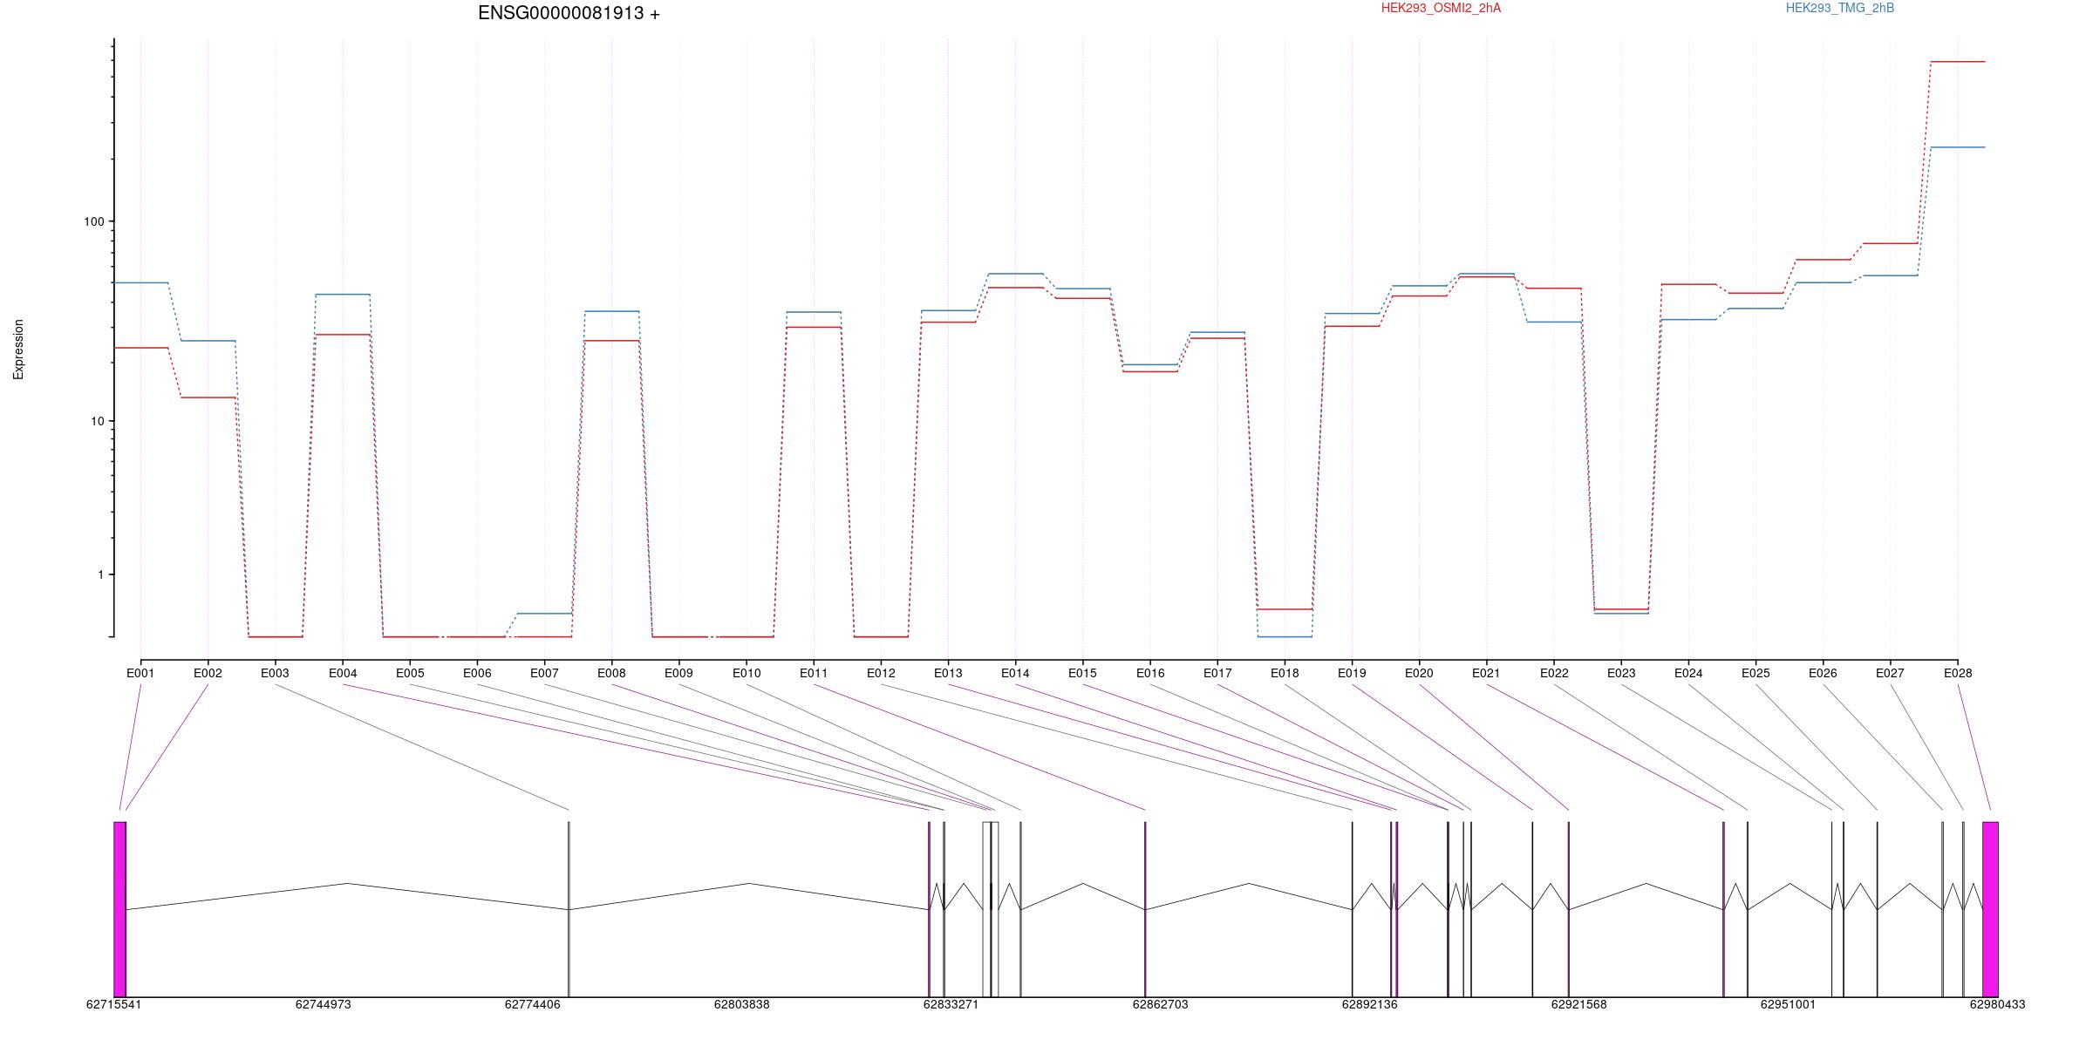Select exon label E010
The width and height of the screenshot is (2093, 1046).
tap(747, 673)
